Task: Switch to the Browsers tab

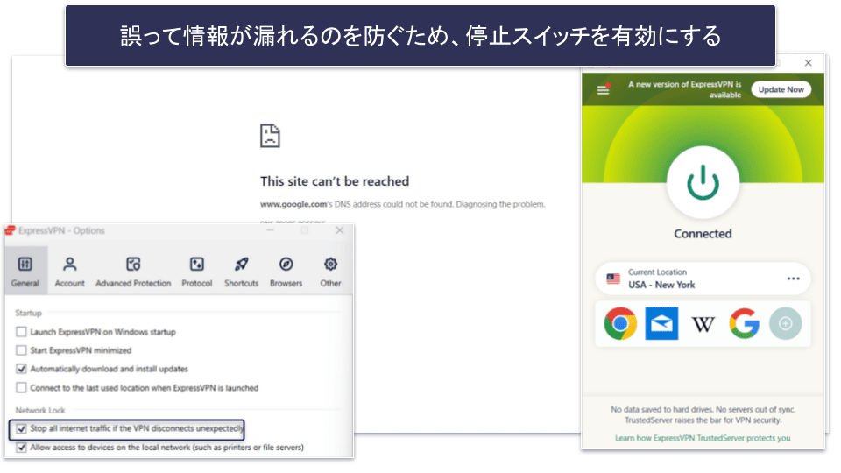Action: tap(286, 271)
